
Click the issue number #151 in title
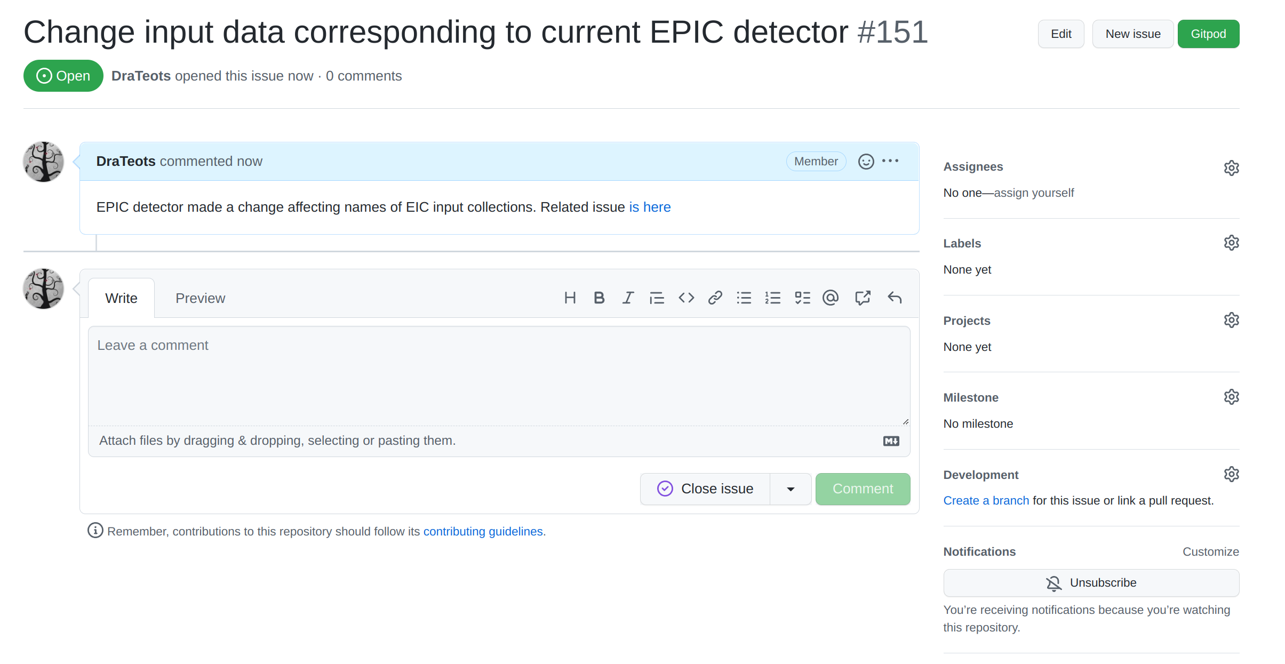point(892,32)
